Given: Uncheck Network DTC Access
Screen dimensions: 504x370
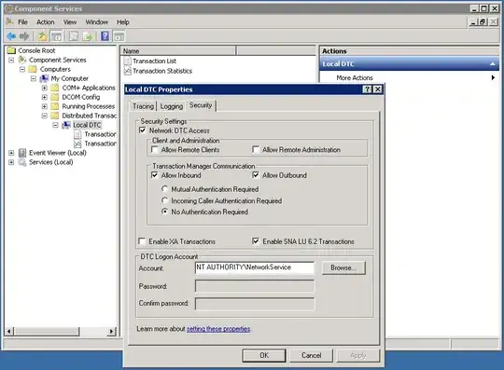Looking at the screenshot, I should 143,130.
